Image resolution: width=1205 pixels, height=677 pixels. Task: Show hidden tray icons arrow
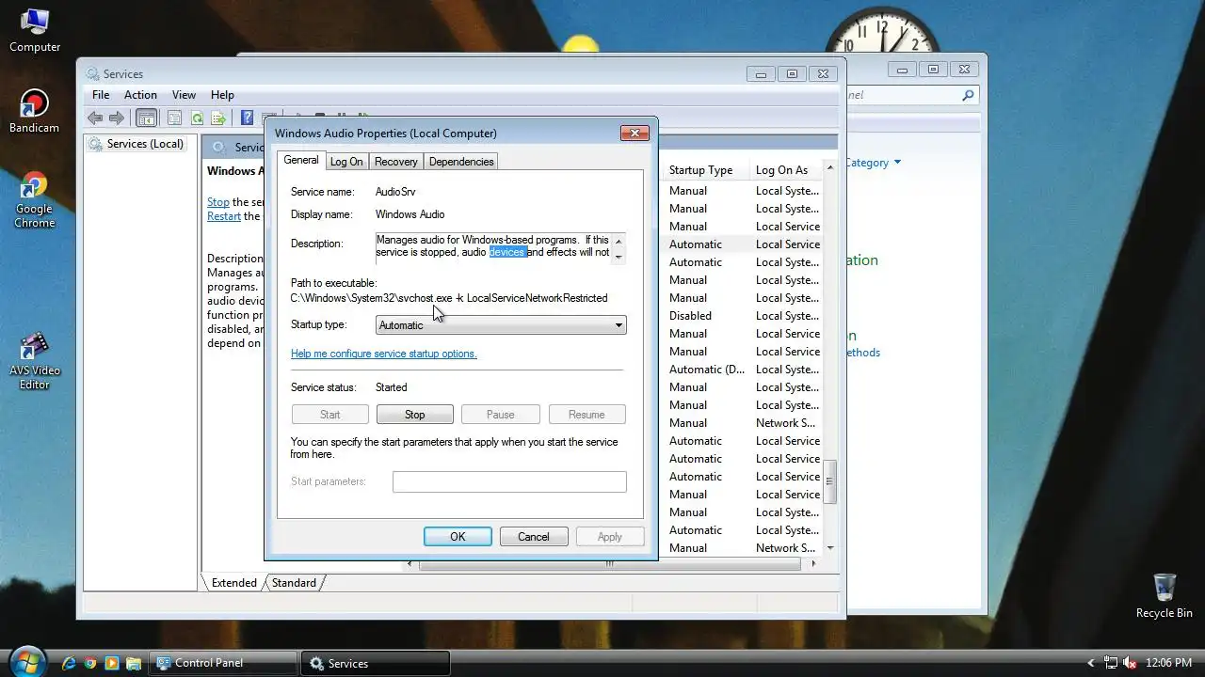1091,663
